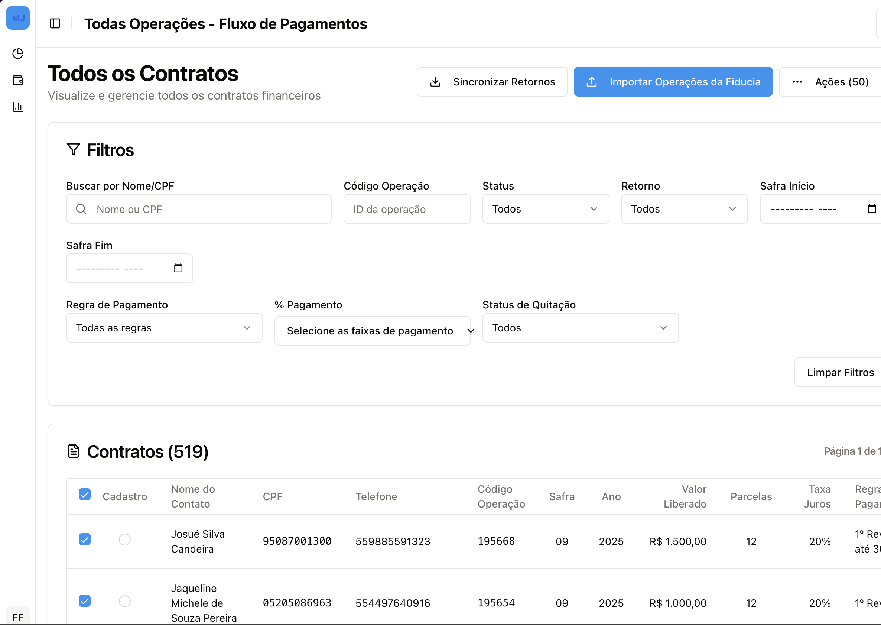Open Safra Início calendar picker icon
This screenshot has width=881, height=625.
[872, 208]
